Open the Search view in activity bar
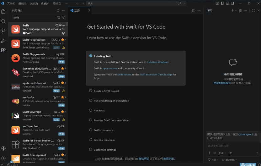The height and width of the screenshot is (166, 261). (x=3, y=21)
